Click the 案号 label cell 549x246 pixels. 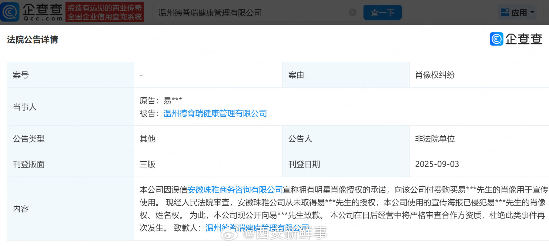coord(70,75)
